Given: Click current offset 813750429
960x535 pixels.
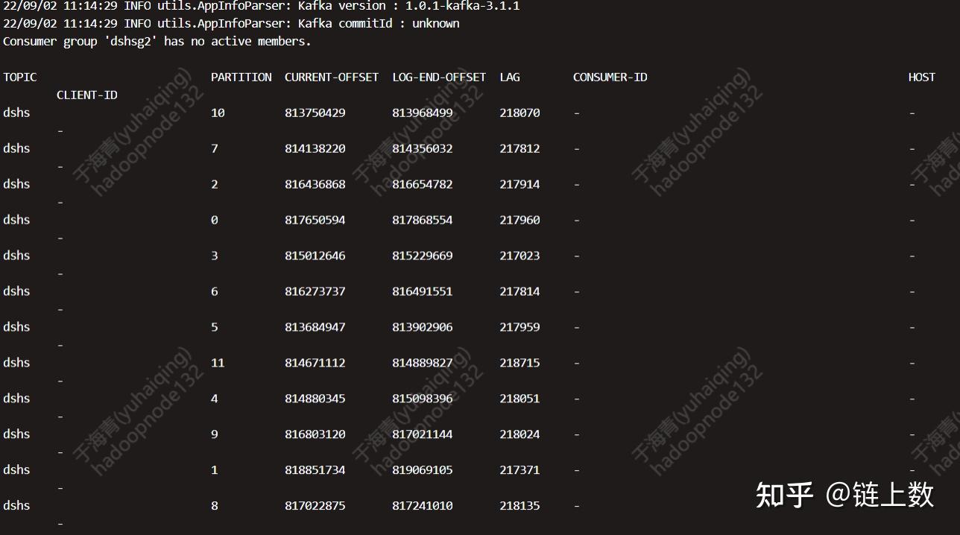Looking at the screenshot, I should (315, 113).
